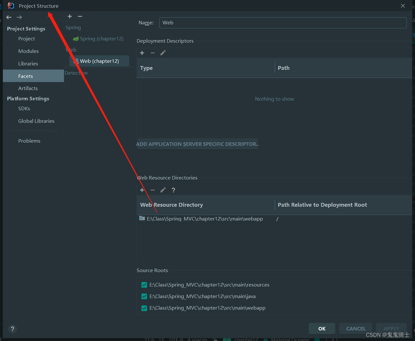Select the Detection item in facet list

(x=76, y=73)
